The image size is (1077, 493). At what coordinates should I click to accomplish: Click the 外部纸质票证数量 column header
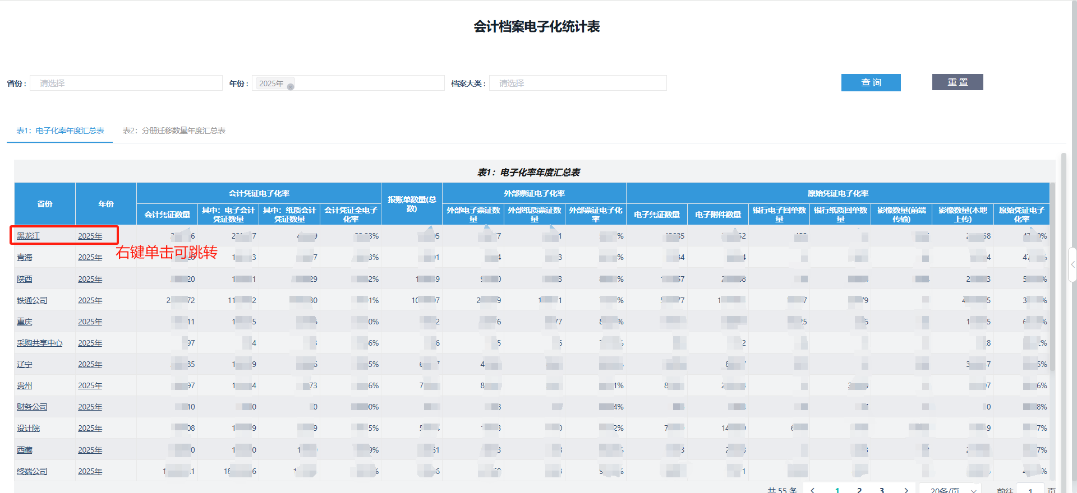click(x=534, y=215)
